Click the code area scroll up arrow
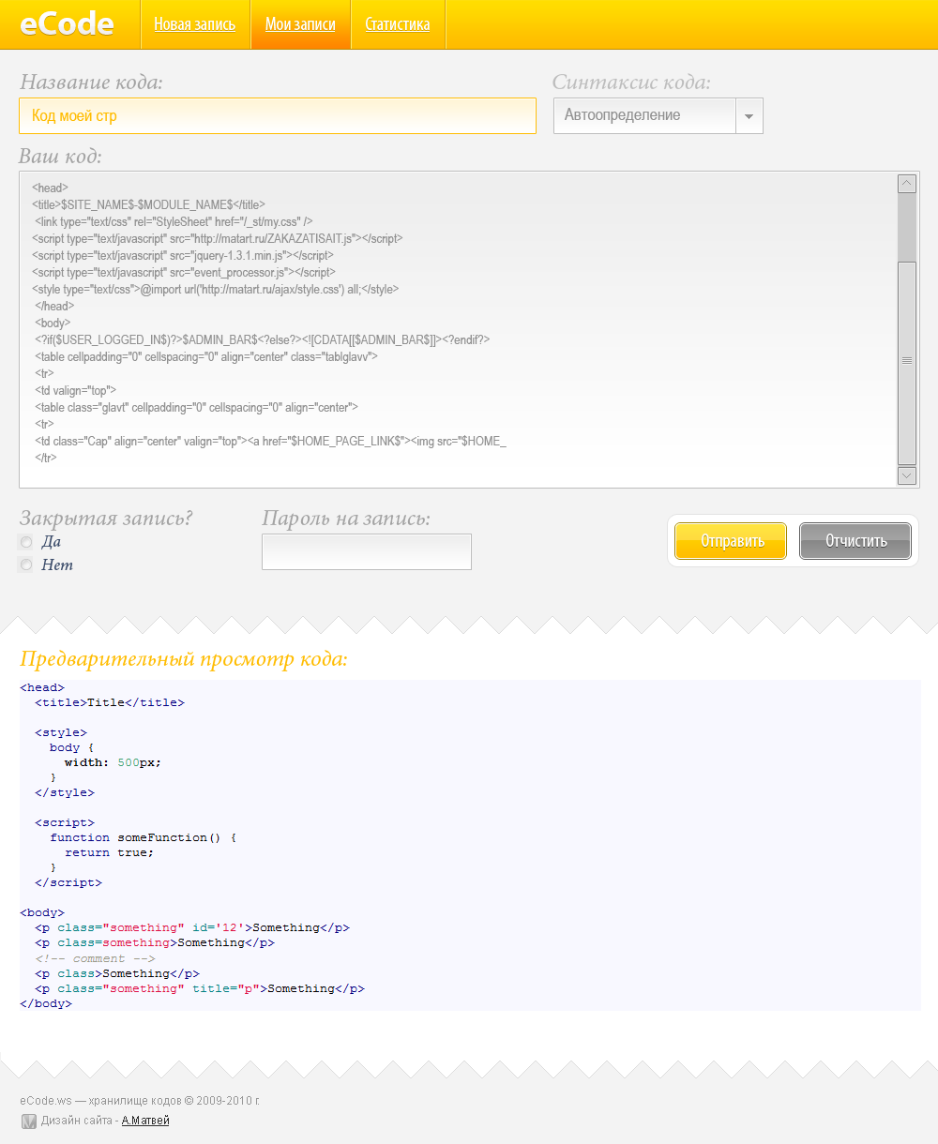 click(906, 183)
